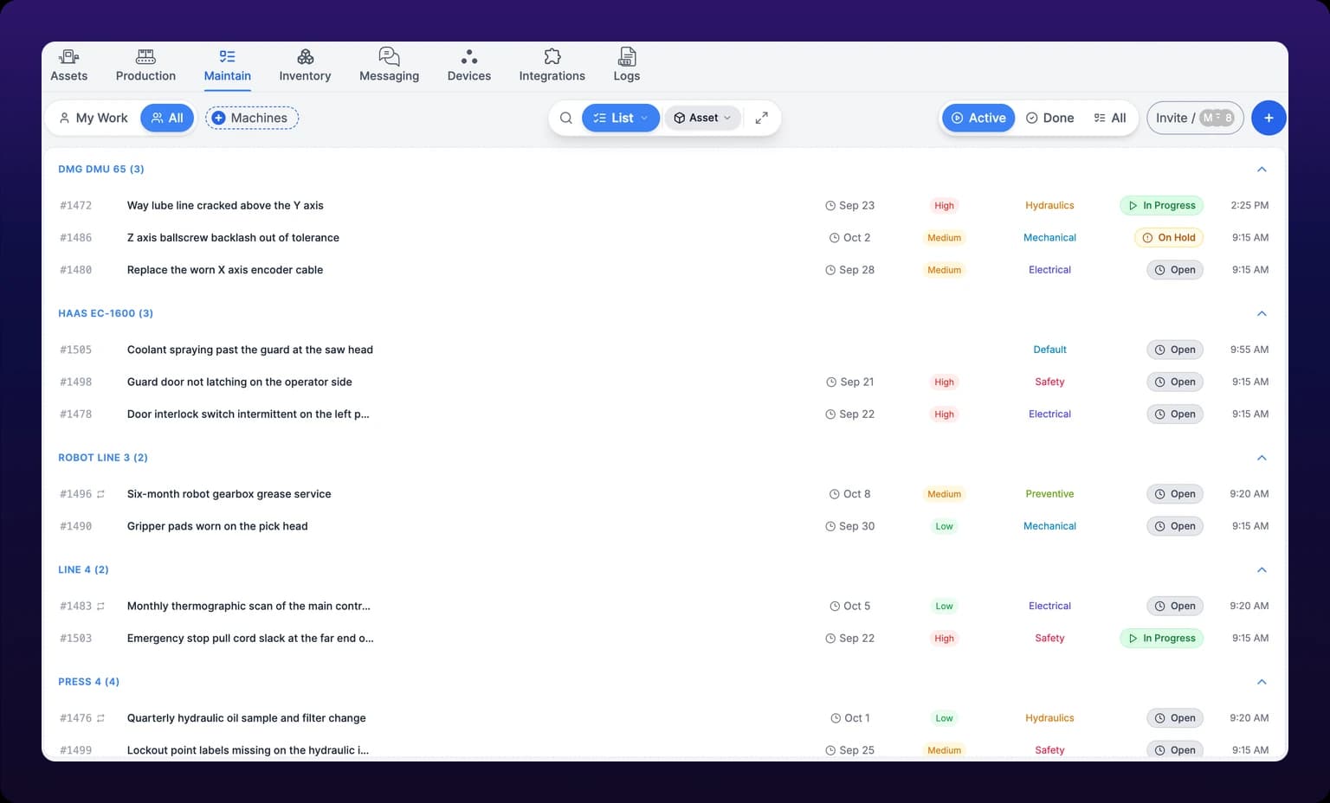Click the blue plus create button
1330x803 pixels.
[1269, 118]
